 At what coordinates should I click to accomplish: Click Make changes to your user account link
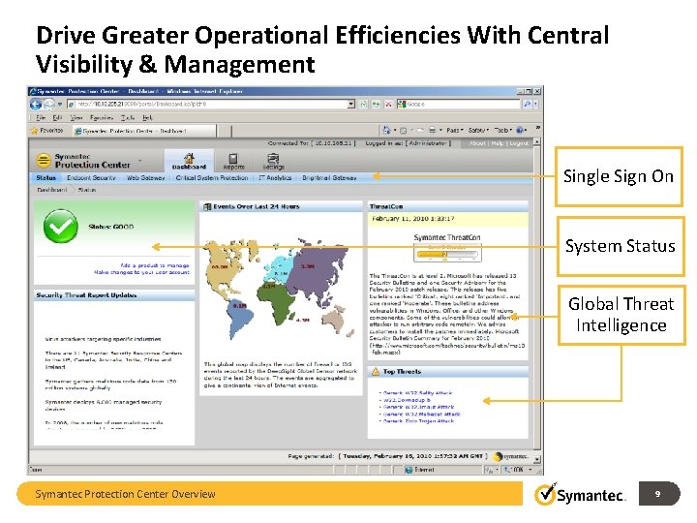[x=141, y=272]
